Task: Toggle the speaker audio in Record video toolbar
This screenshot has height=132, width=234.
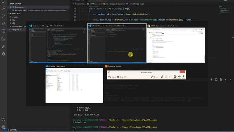Action: point(179,77)
